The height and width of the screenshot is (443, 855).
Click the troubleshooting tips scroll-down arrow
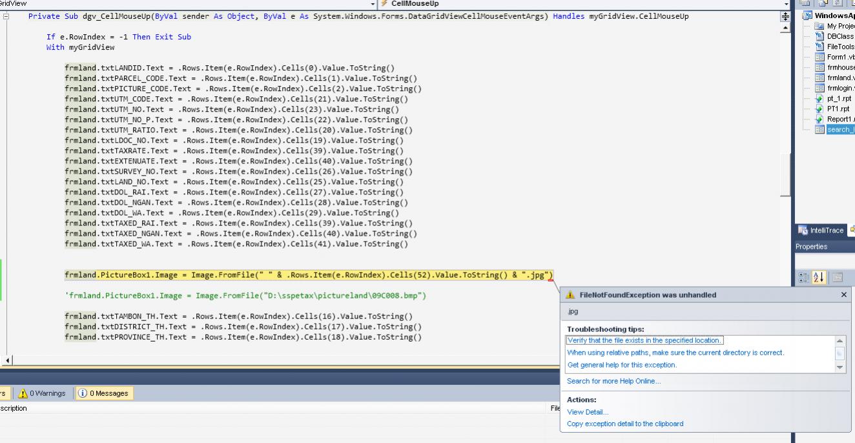coord(840,367)
